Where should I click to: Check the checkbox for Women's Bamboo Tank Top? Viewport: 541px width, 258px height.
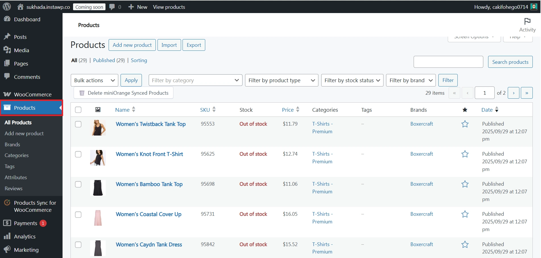coord(78,184)
